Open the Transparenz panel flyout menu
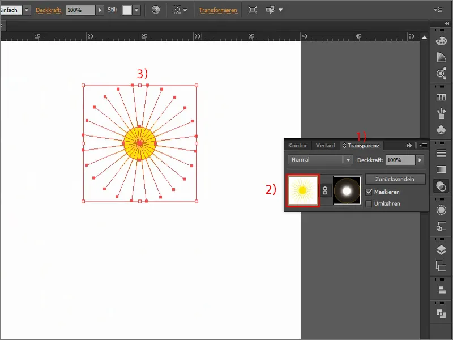This screenshot has height=340, width=453. tap(423, 146)
